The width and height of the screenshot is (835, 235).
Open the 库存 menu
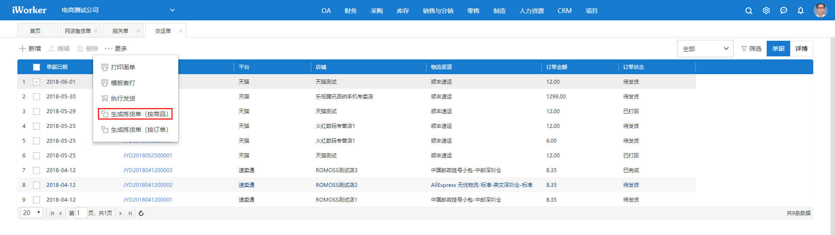(403, 10)
